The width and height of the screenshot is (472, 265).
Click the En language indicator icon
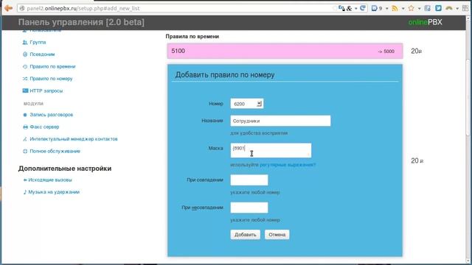click(x=341, y=8)
